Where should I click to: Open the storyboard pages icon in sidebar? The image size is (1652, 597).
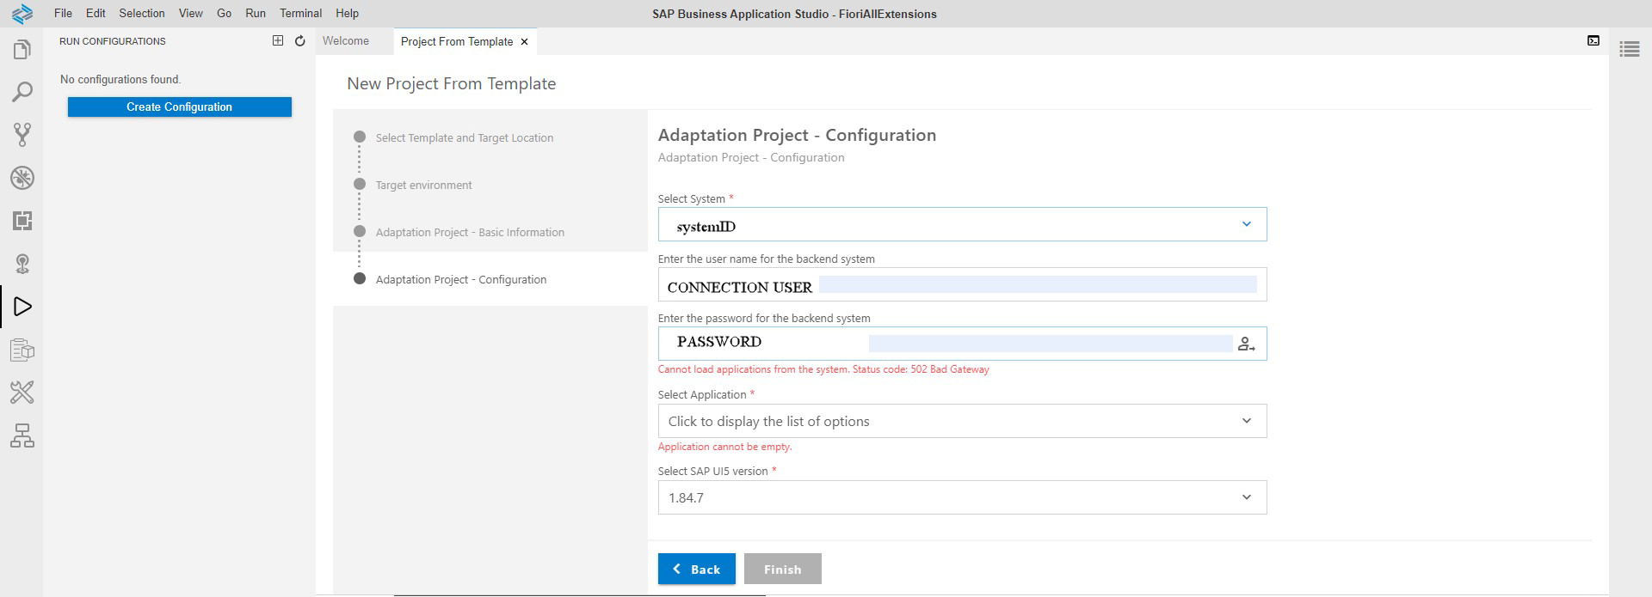[22, 350]
